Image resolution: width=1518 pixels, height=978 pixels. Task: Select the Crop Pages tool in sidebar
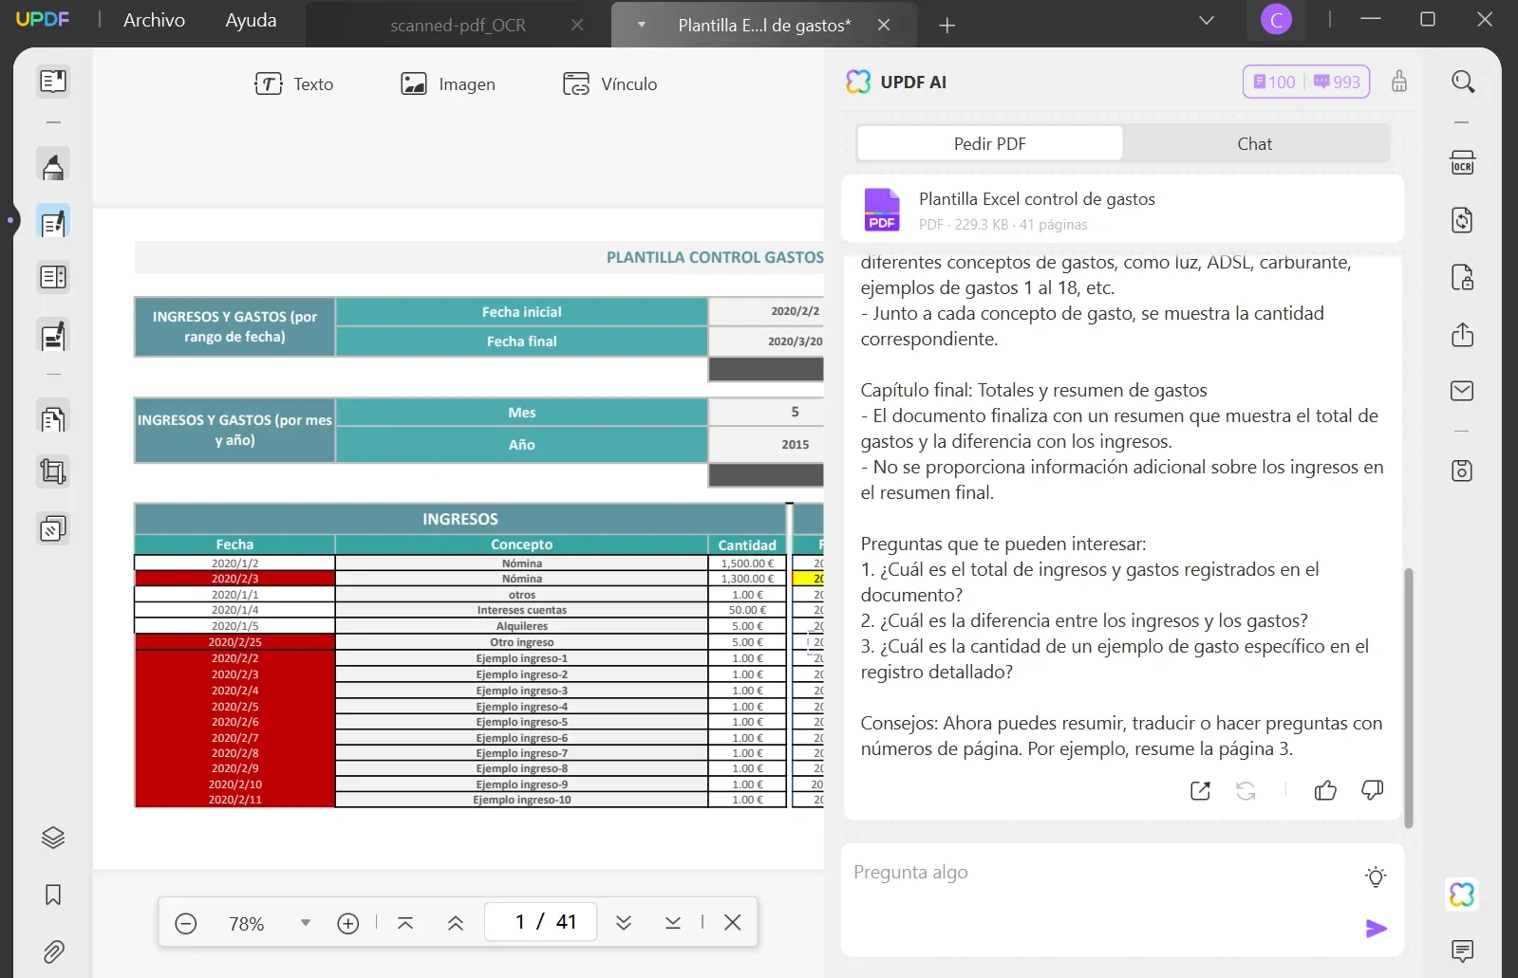pos(53,471)
